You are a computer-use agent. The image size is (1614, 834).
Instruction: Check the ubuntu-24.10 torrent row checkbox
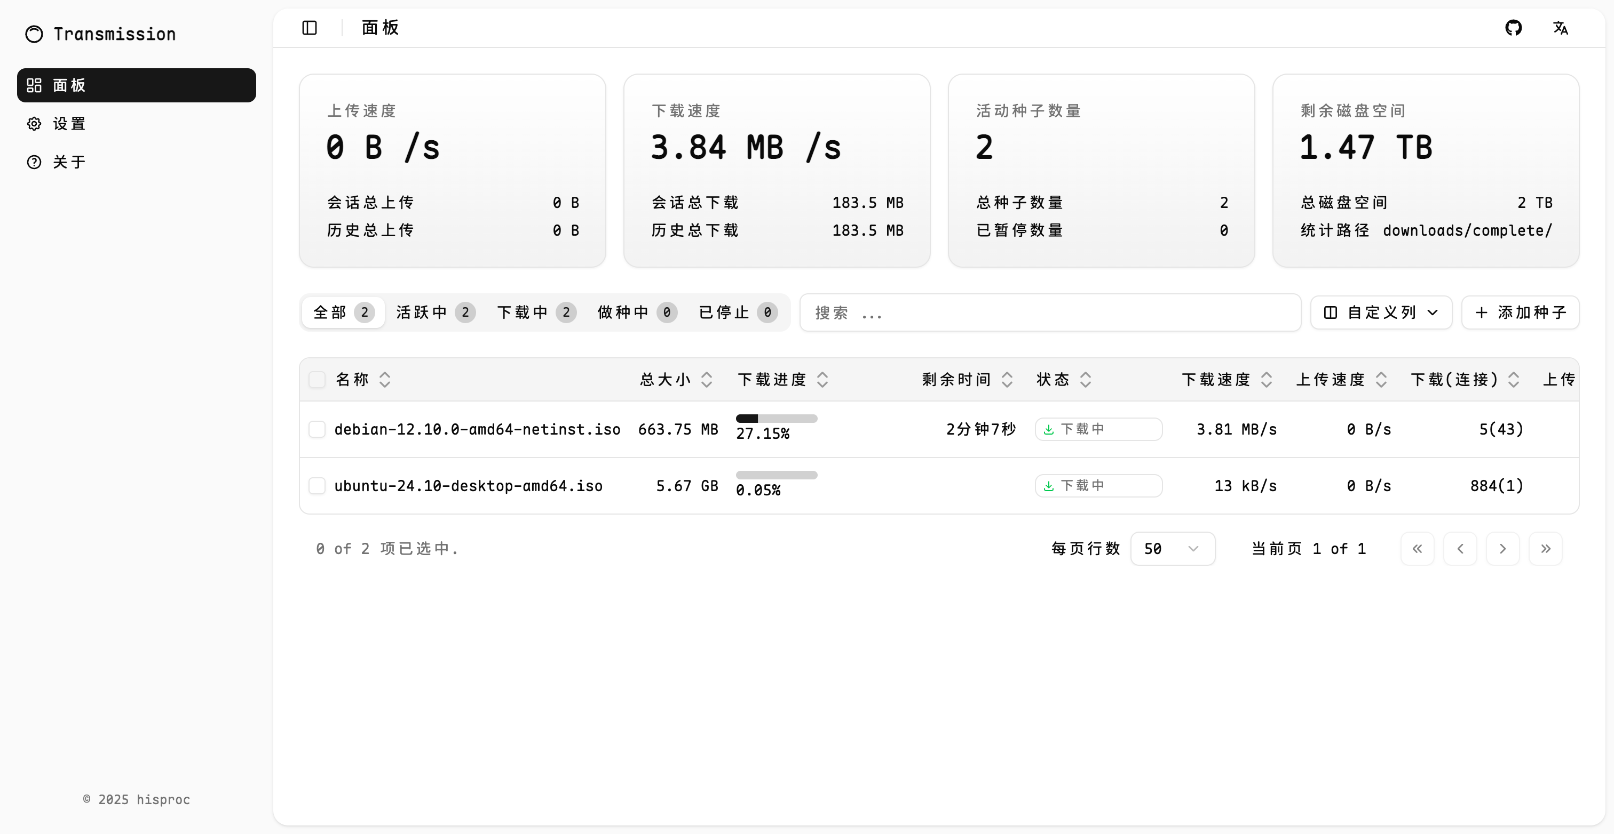pos(317,486)
